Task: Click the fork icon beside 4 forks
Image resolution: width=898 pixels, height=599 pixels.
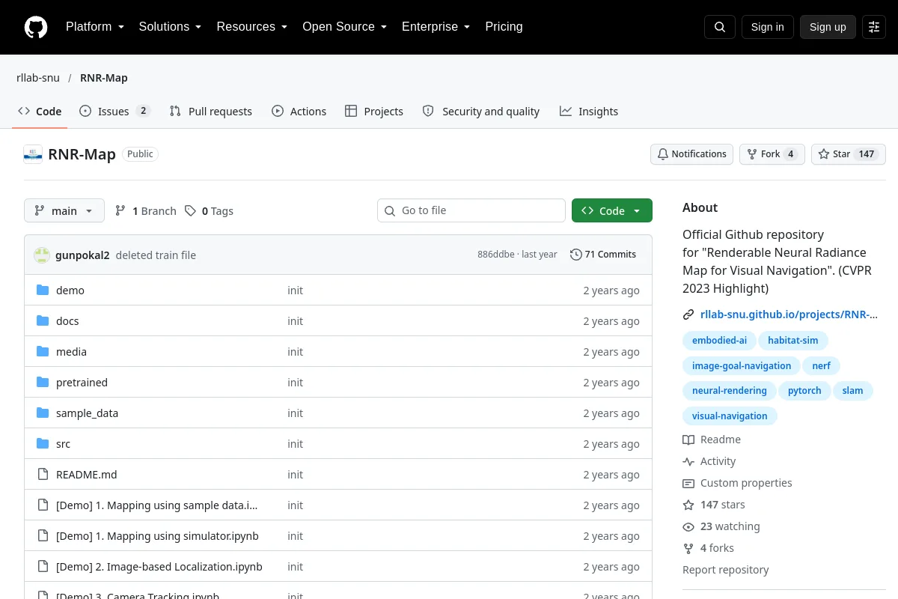Action: click(688, 548)
